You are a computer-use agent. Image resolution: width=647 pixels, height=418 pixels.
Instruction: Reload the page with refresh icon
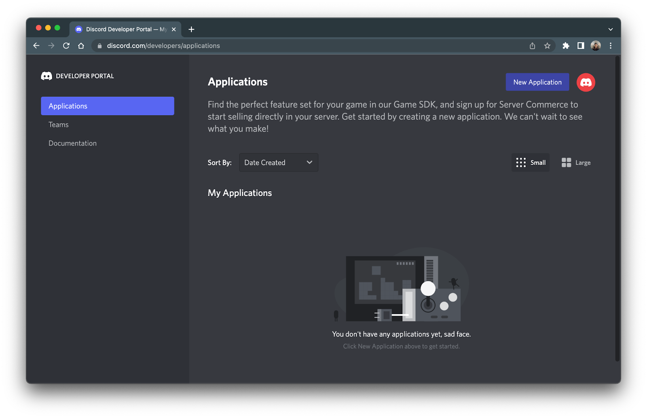click(66, 46)
